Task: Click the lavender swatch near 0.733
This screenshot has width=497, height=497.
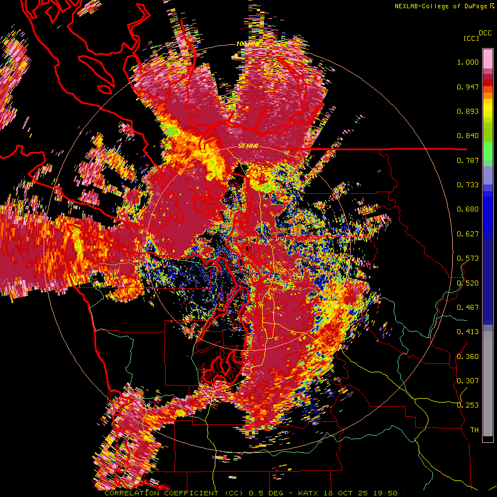Action: 488,175
